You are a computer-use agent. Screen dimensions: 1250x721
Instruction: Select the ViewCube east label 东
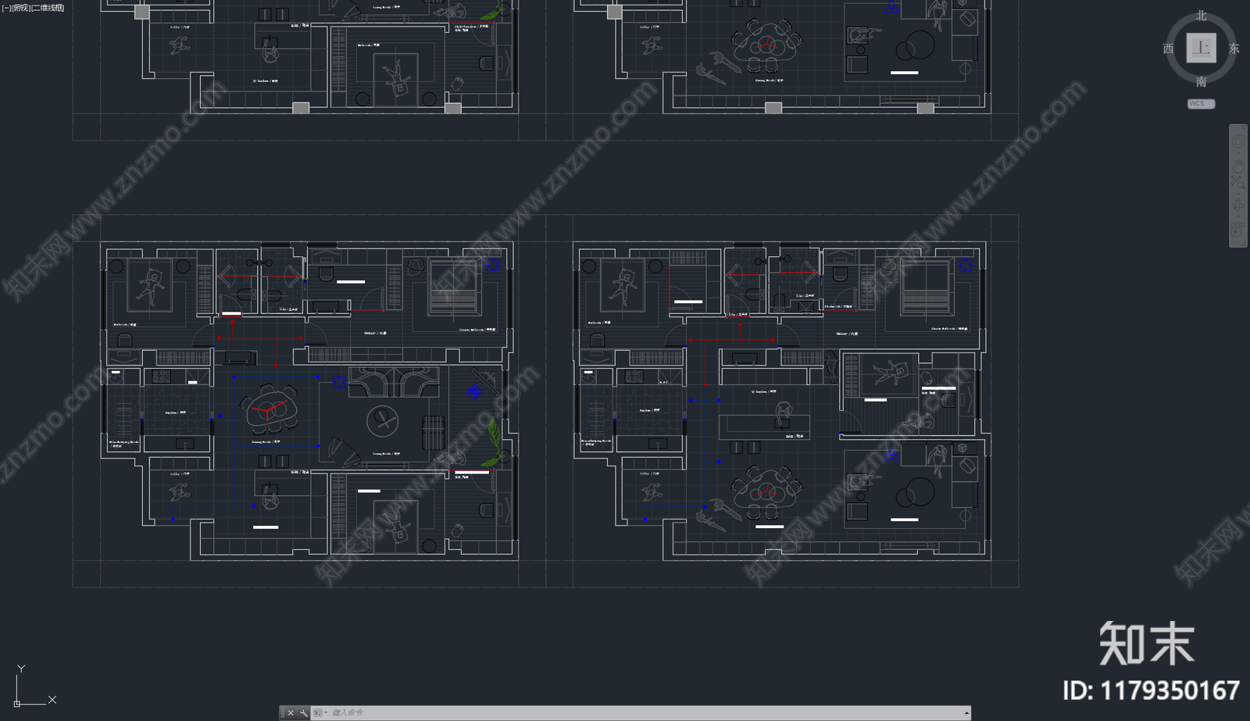1234,48
